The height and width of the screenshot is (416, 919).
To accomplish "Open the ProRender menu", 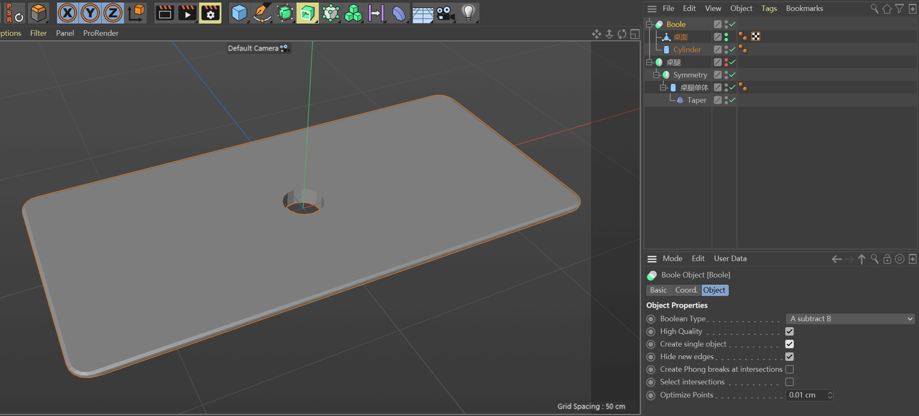I will pyautogui.click(x=101, y=33).
